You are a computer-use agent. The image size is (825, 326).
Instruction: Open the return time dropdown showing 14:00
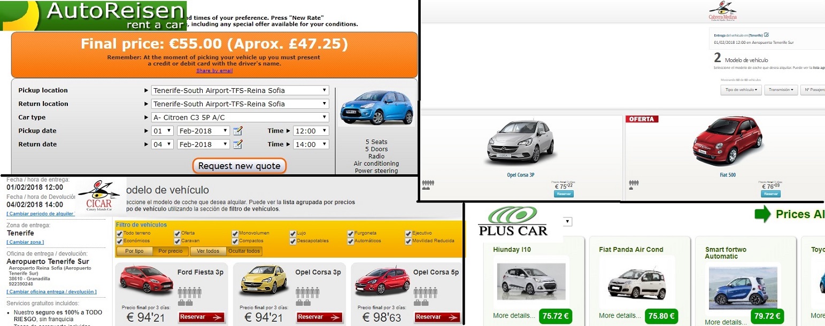[311, 144]
